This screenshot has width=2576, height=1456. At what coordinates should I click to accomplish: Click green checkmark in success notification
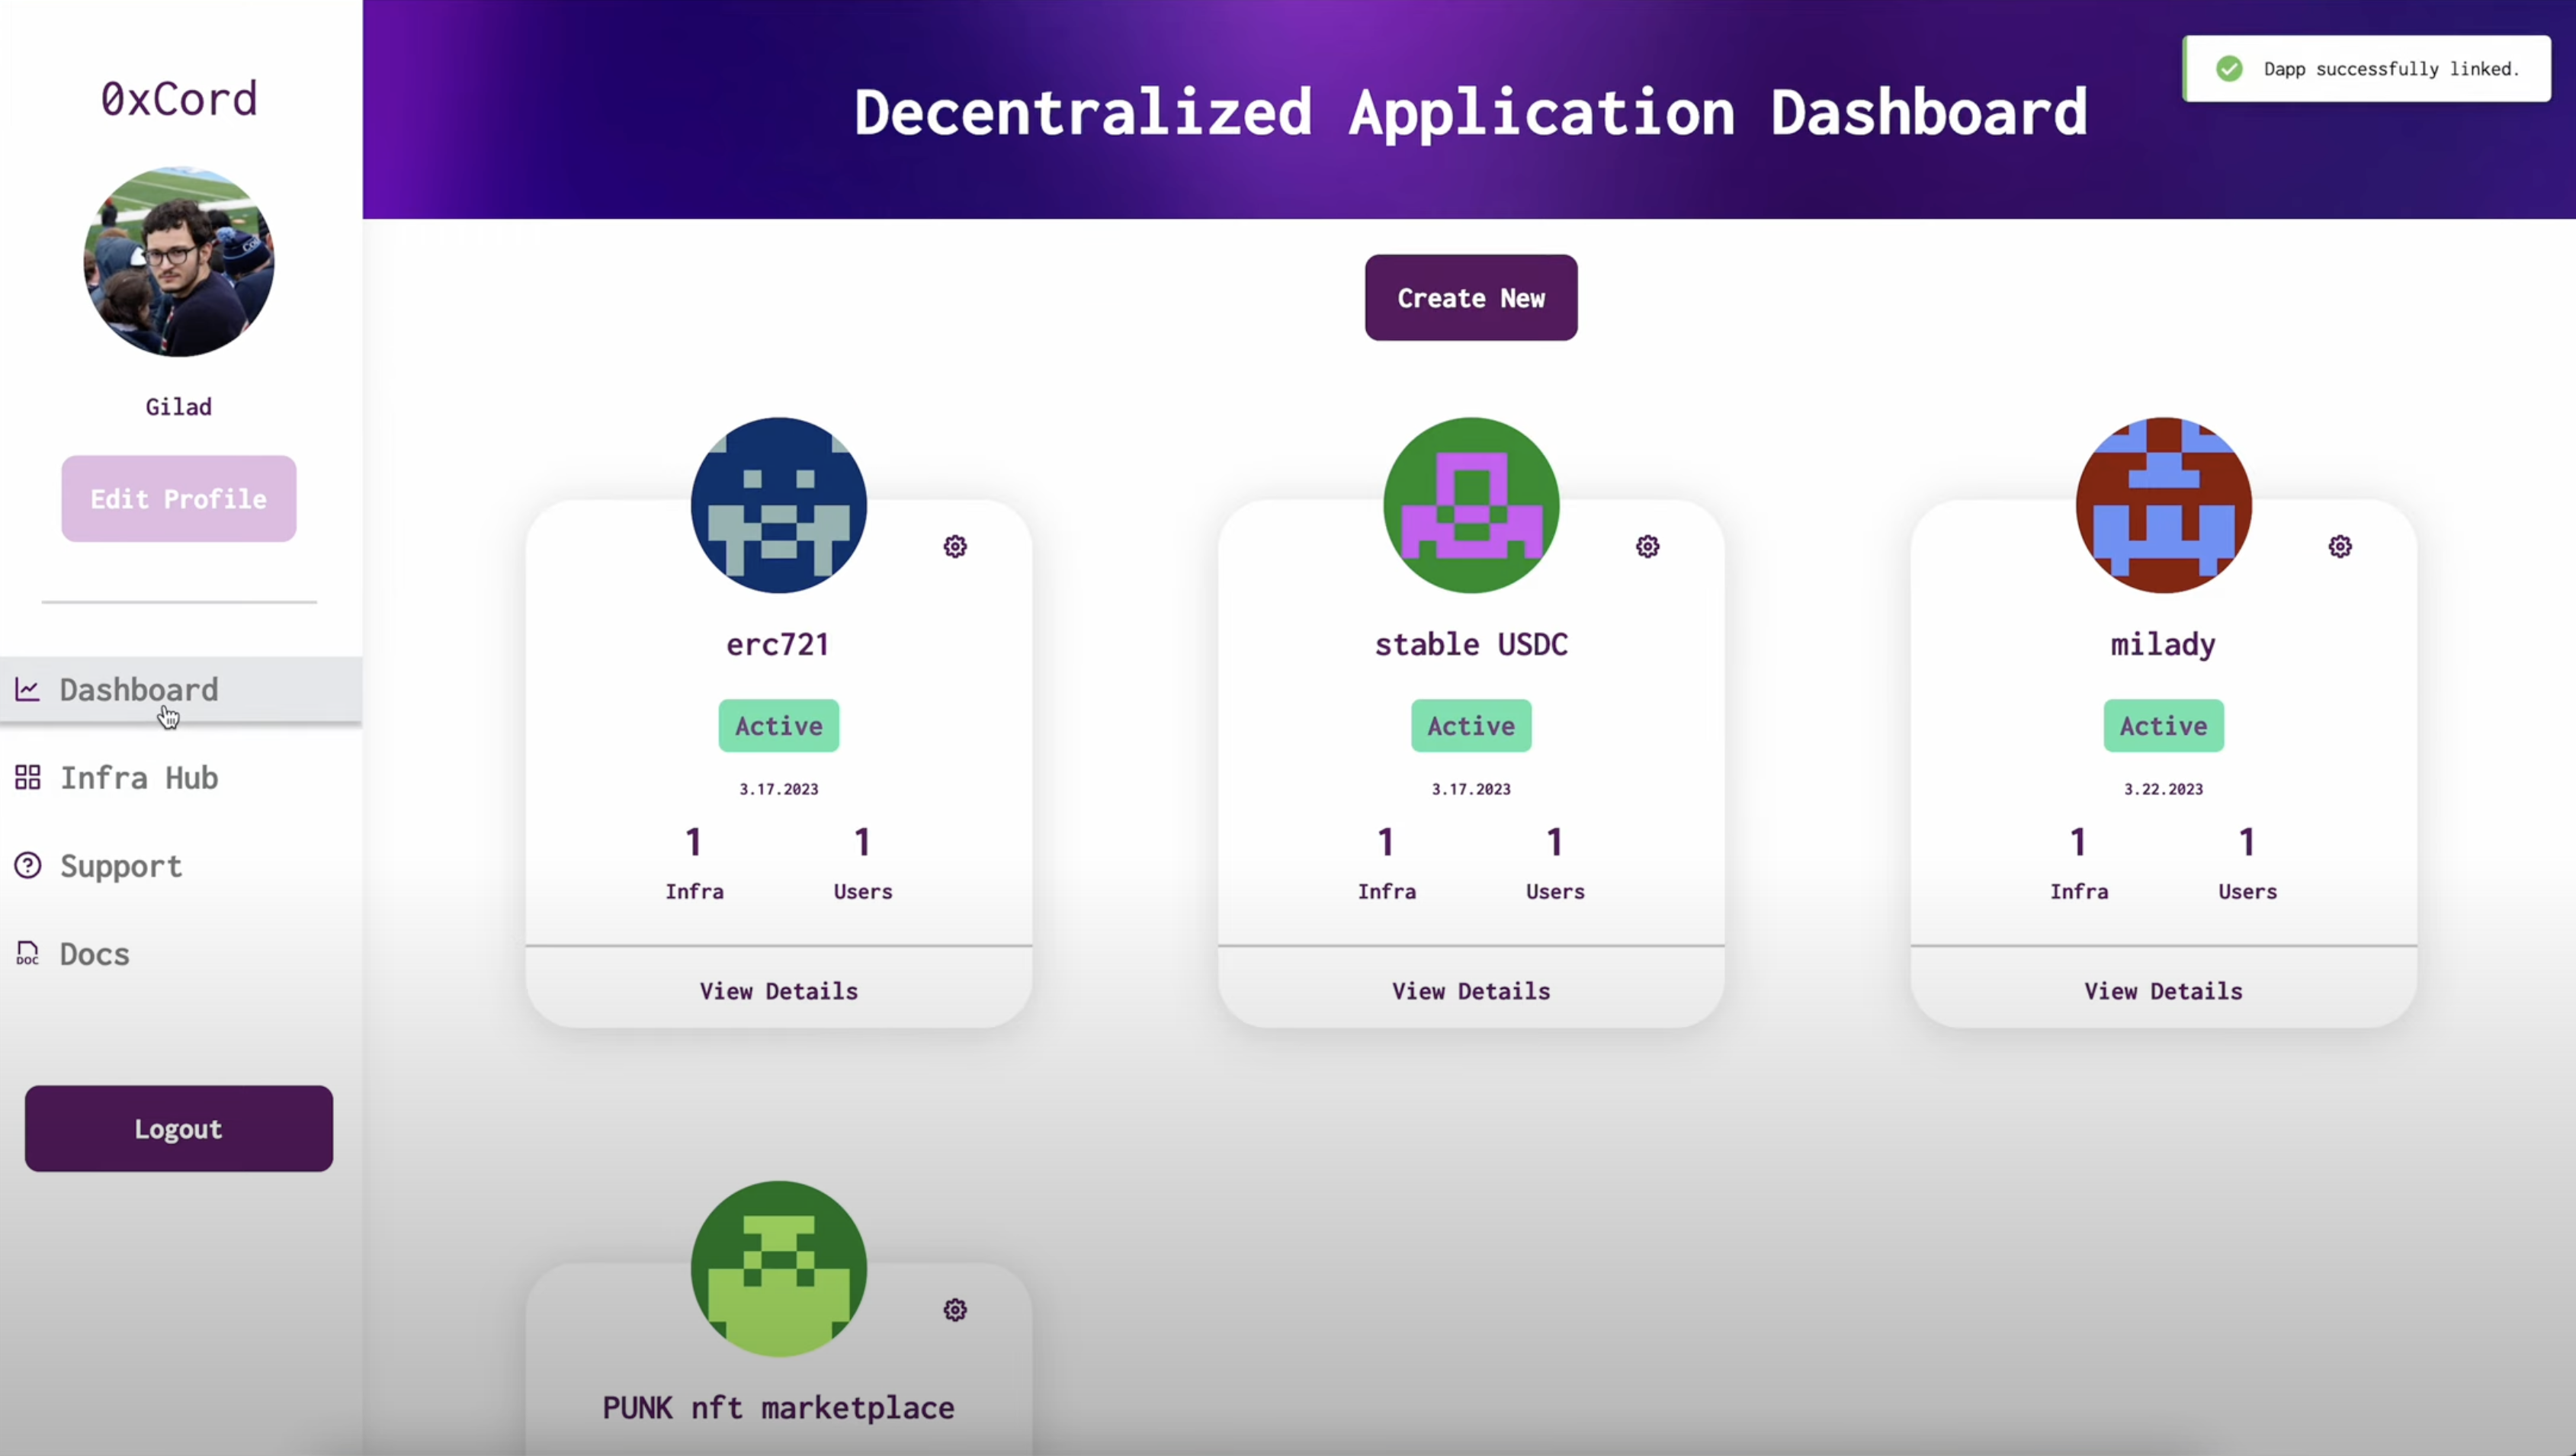click(2229, 68)
